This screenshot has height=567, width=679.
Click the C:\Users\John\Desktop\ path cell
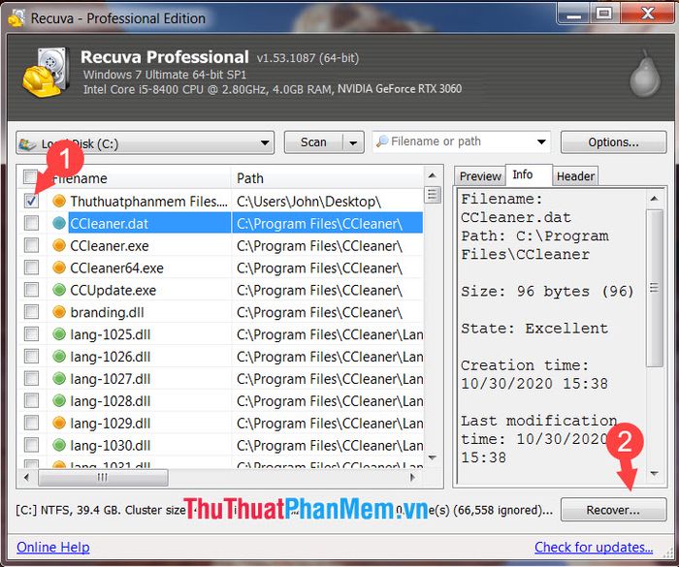(x=308, y=201)
